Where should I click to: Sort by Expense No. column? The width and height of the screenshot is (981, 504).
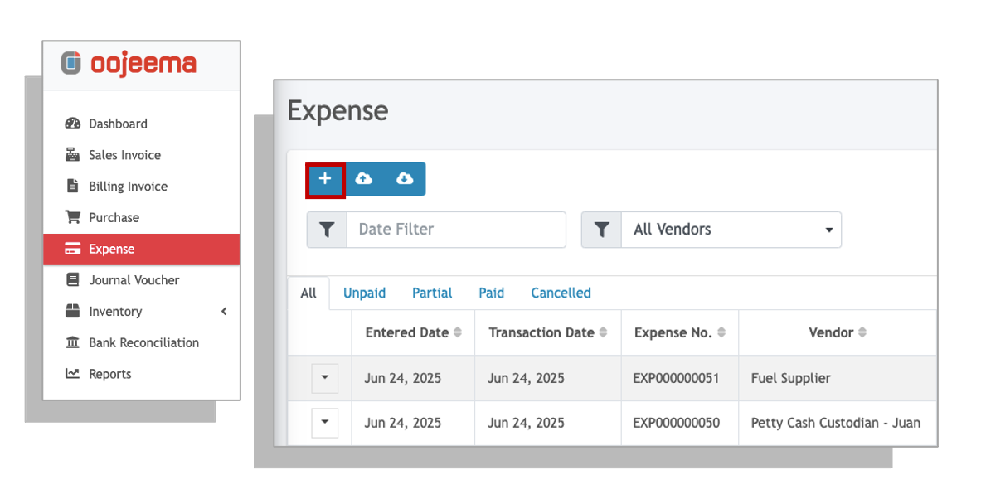[x=679, y=332]
